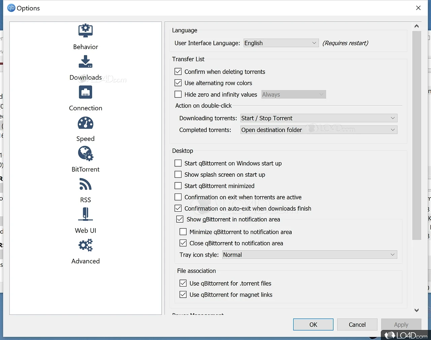The image size is (431, 340).
Task: Click the vertical scrollbar thumb
Action: (417, 135)
